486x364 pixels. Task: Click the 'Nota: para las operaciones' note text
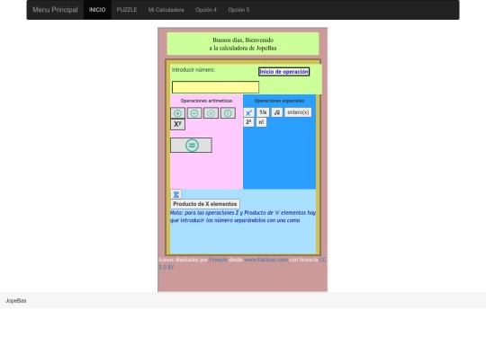point(243,217)
